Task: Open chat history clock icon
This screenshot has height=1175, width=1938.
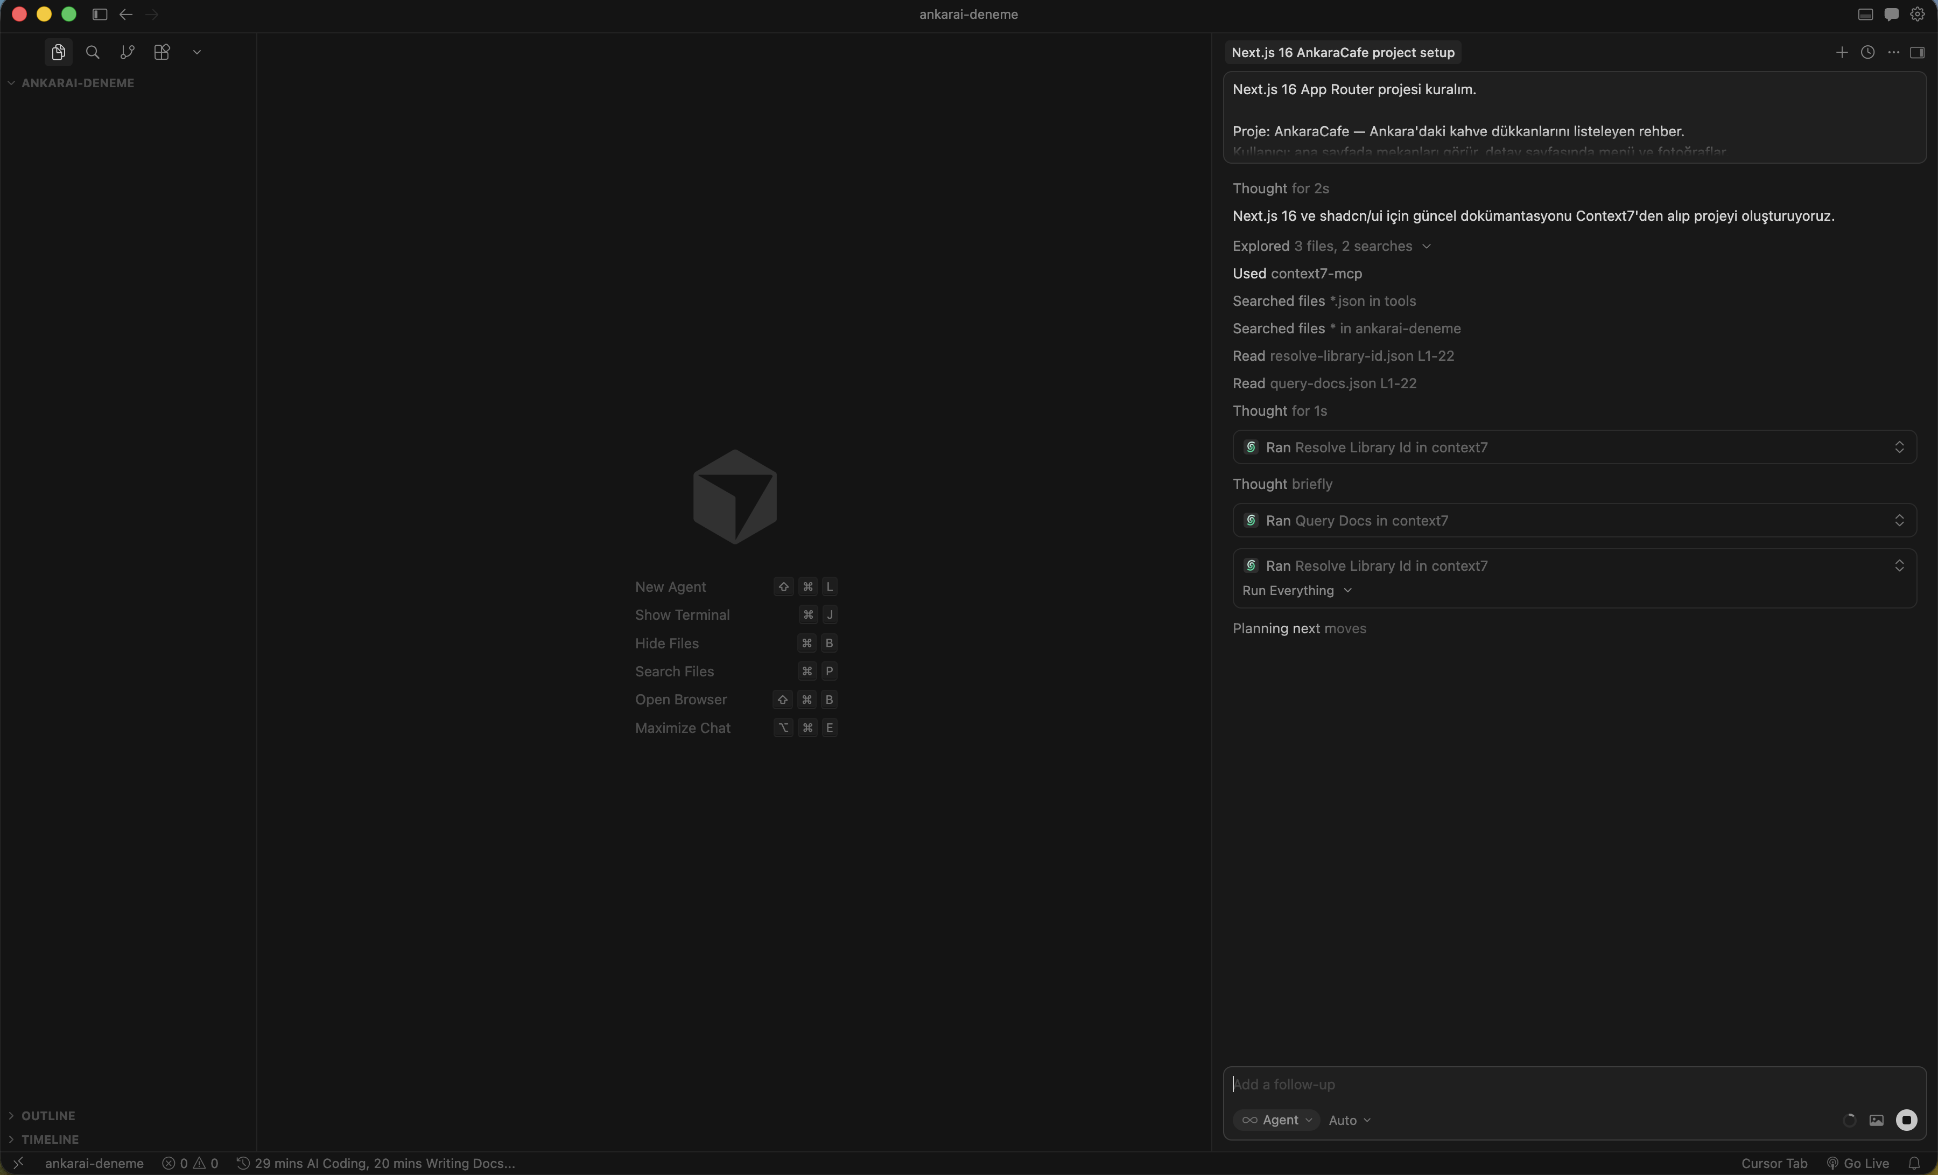Action: click(1867, 52)
